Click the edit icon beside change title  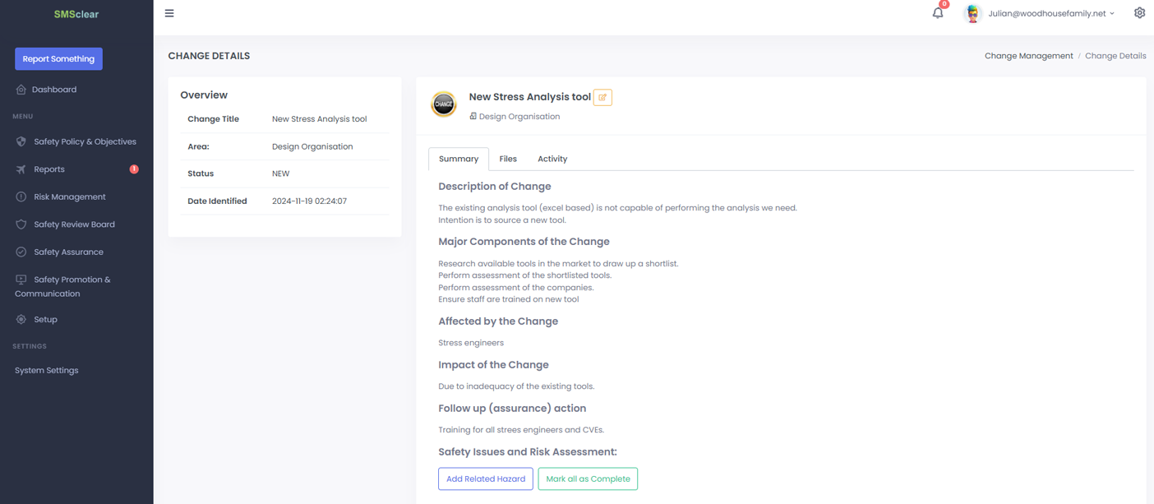click(602, 97)
